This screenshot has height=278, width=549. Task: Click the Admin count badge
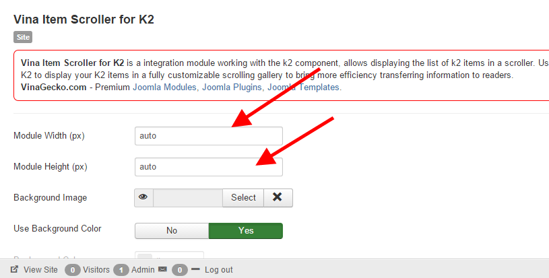(x=121, y=270)
